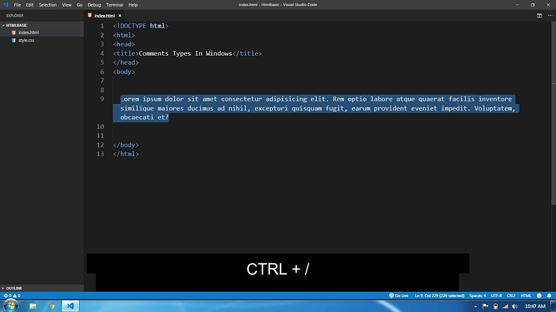The image size is (556, 312).
Task: Click the closing </head> tag
Action: (x=126, y=62)
